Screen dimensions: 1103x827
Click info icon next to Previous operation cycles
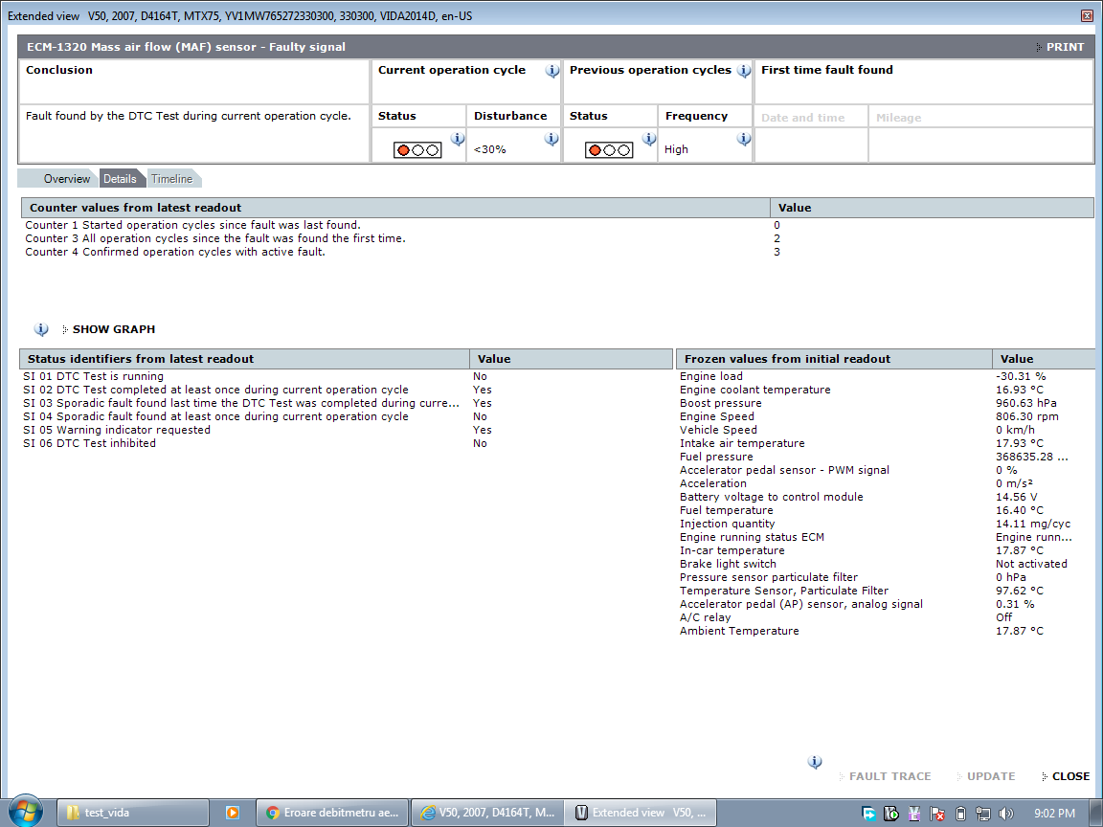click(744, 71)
